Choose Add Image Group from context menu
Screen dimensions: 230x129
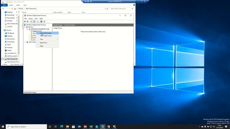[47, 36]
